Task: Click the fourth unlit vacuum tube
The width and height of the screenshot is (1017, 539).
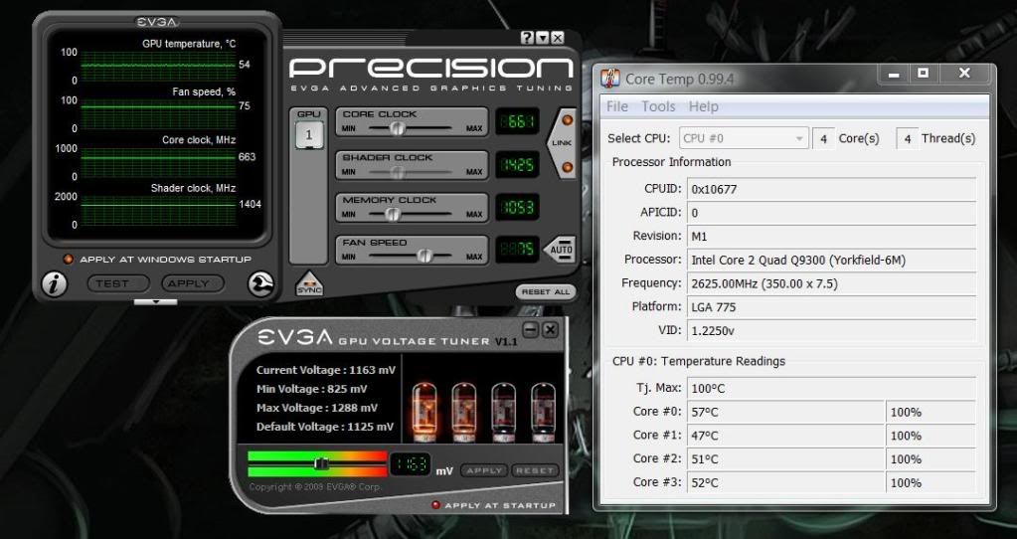Action: pos(543,412)
